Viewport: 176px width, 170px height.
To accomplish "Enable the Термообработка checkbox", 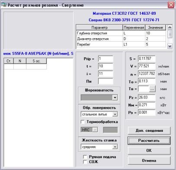I will point(83,122).
